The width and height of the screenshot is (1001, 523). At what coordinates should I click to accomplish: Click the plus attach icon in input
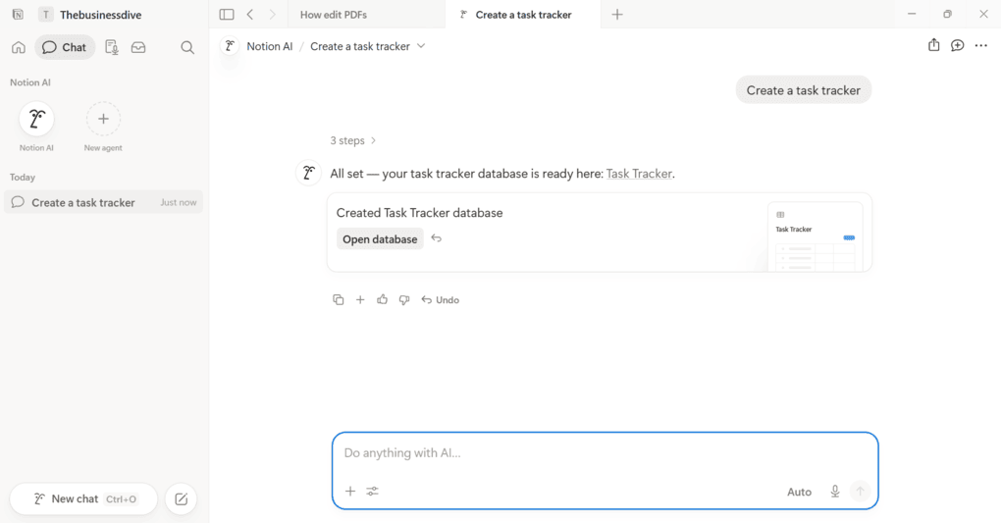[350, 491]
